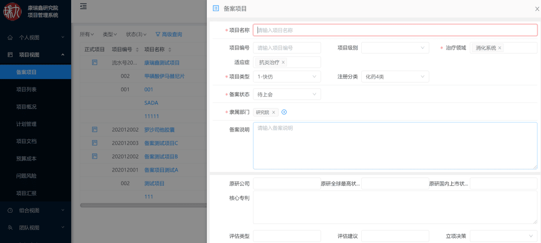Click the 流水号20... cell
Viewport: 541px width, 243px height.
(x=125, y=62)
